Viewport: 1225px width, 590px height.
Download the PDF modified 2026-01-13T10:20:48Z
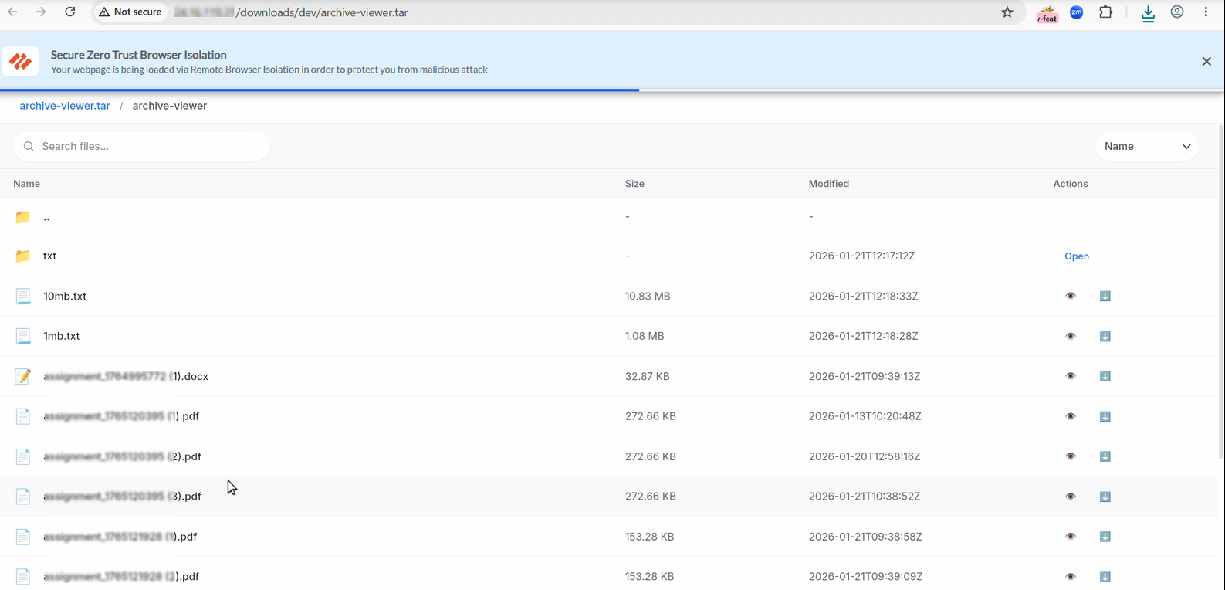1105,416
